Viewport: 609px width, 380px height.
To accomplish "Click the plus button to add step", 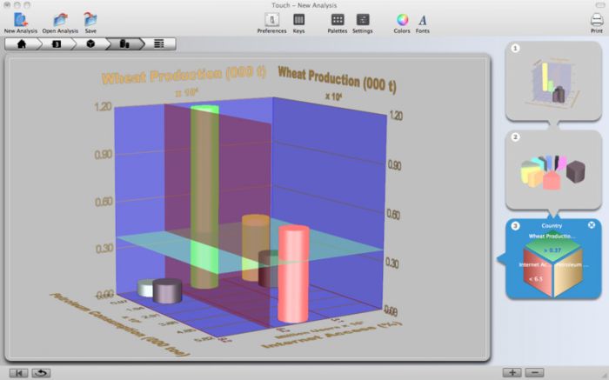I will coord(512,373).
